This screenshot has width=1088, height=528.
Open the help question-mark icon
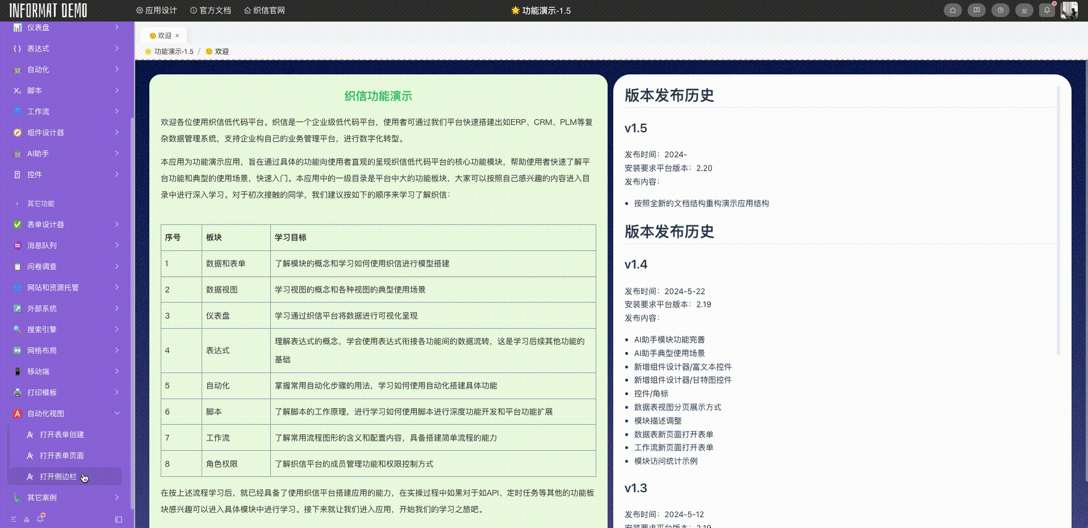point(999,10)
